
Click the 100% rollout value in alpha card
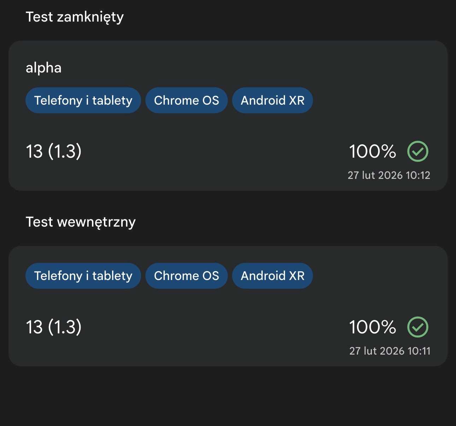pyautogui.click(x=372, y=151)
